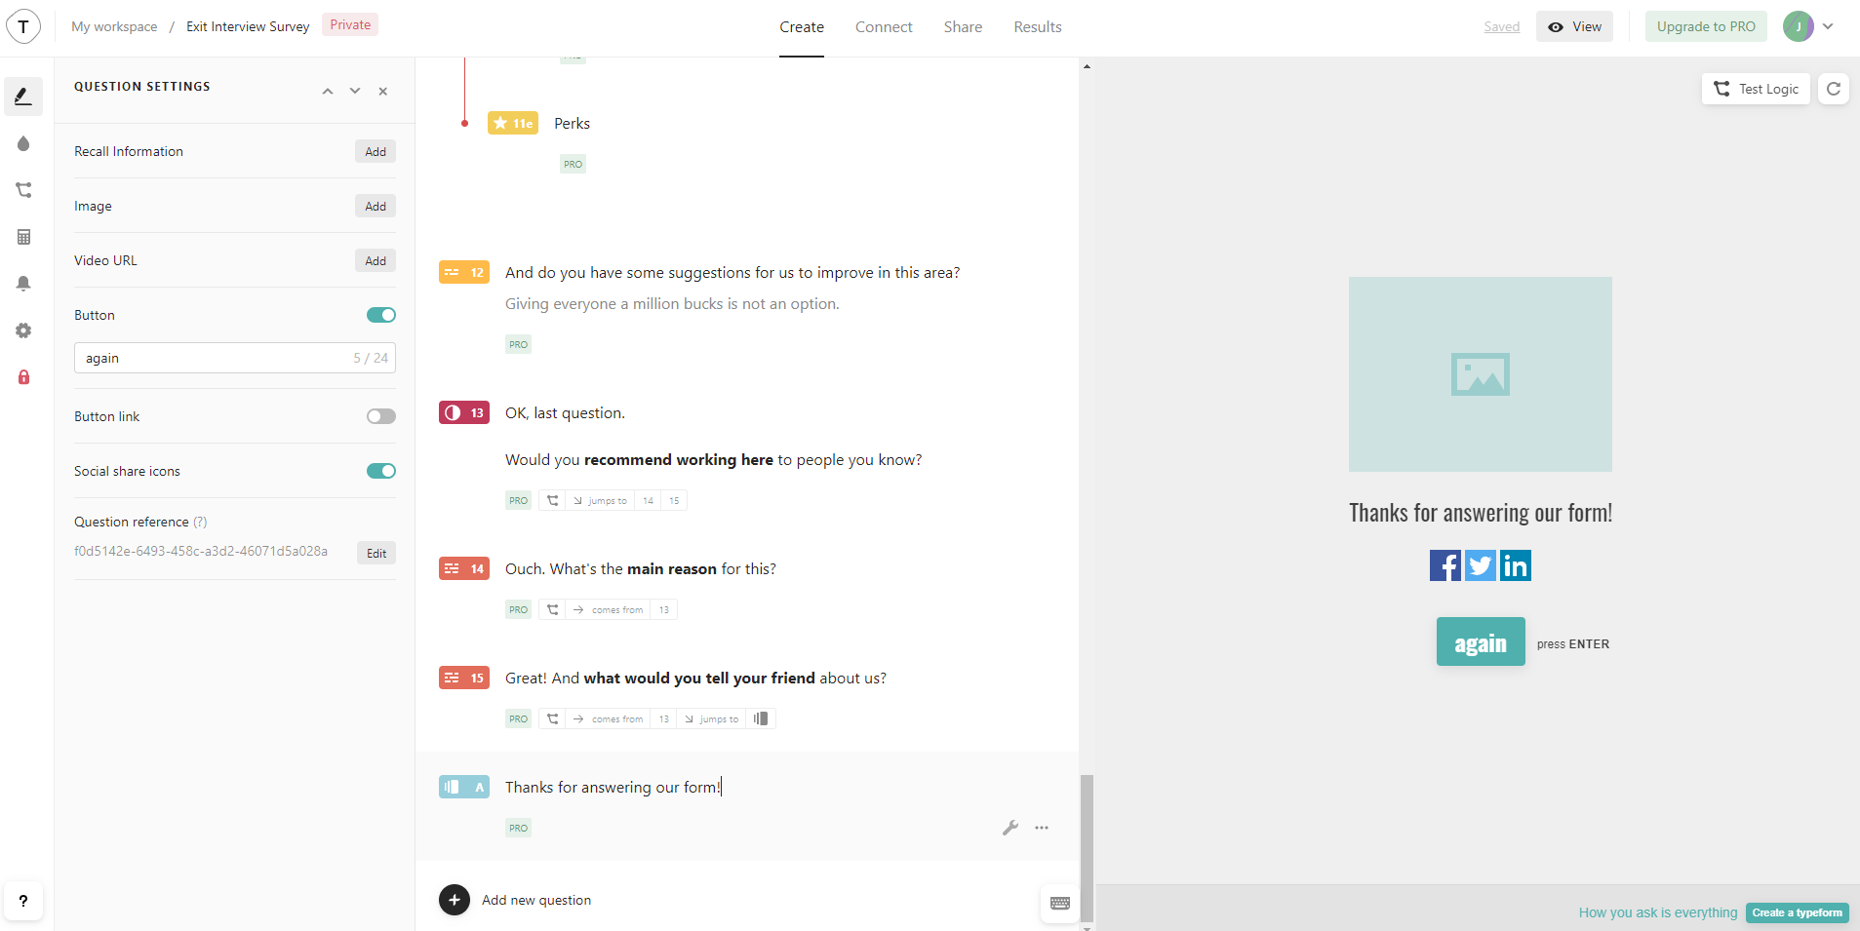Open the Notifications bell sidebar icon
This screenshot has height=931, width=1860.
(x=23, y=284)
